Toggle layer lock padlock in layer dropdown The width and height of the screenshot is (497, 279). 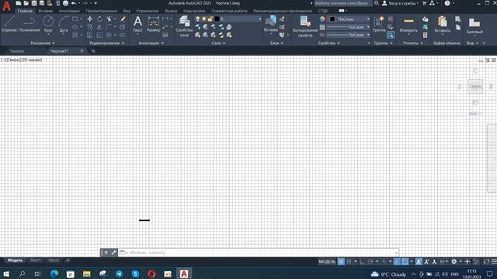(x=210, y=19)
